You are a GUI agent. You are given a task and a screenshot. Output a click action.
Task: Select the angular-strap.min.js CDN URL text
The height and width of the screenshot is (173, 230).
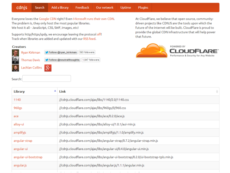[109, 141]
